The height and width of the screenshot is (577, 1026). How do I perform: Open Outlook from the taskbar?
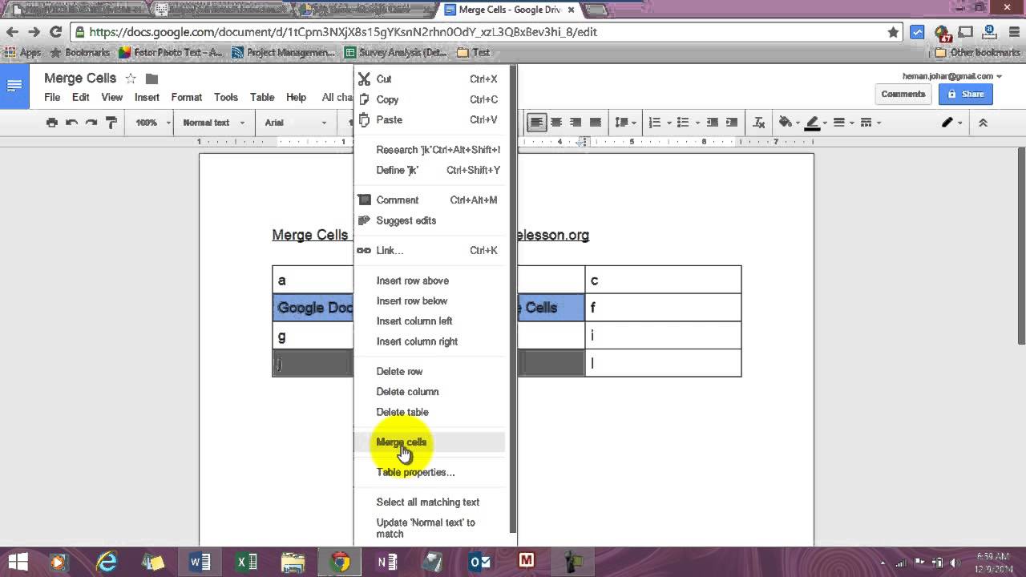point(479,562)
